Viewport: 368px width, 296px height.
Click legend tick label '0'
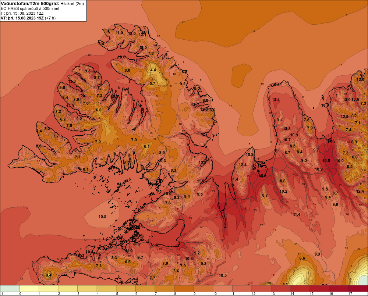20,294
